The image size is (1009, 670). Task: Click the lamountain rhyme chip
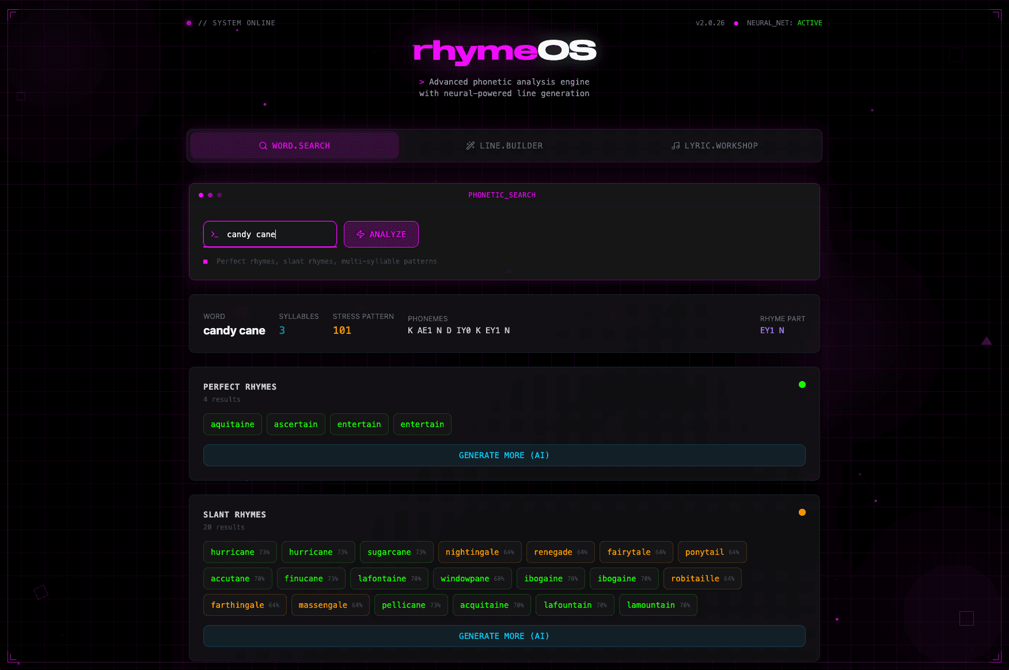point(658,605)
